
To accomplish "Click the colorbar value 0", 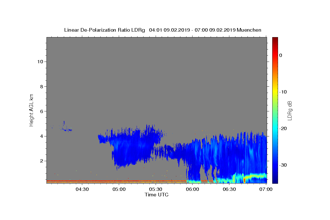I will tap(280, 55).
